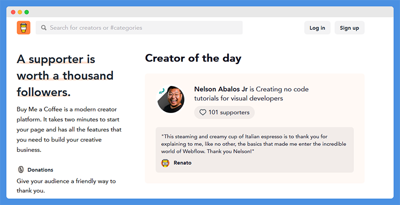Click the Creator of the day heading
The width and height of the screenshot is (400, 205).
click(x=193, y=58)
